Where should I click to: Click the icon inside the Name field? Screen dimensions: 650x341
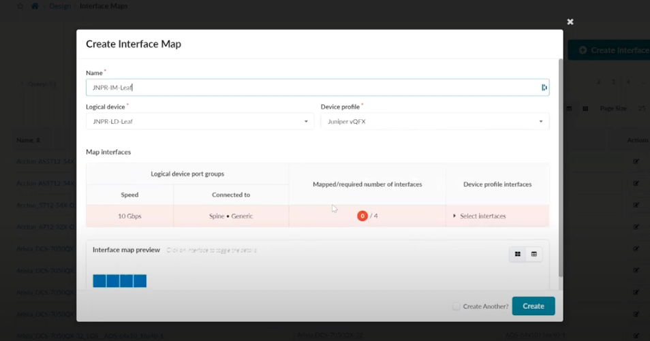(544, 87)
